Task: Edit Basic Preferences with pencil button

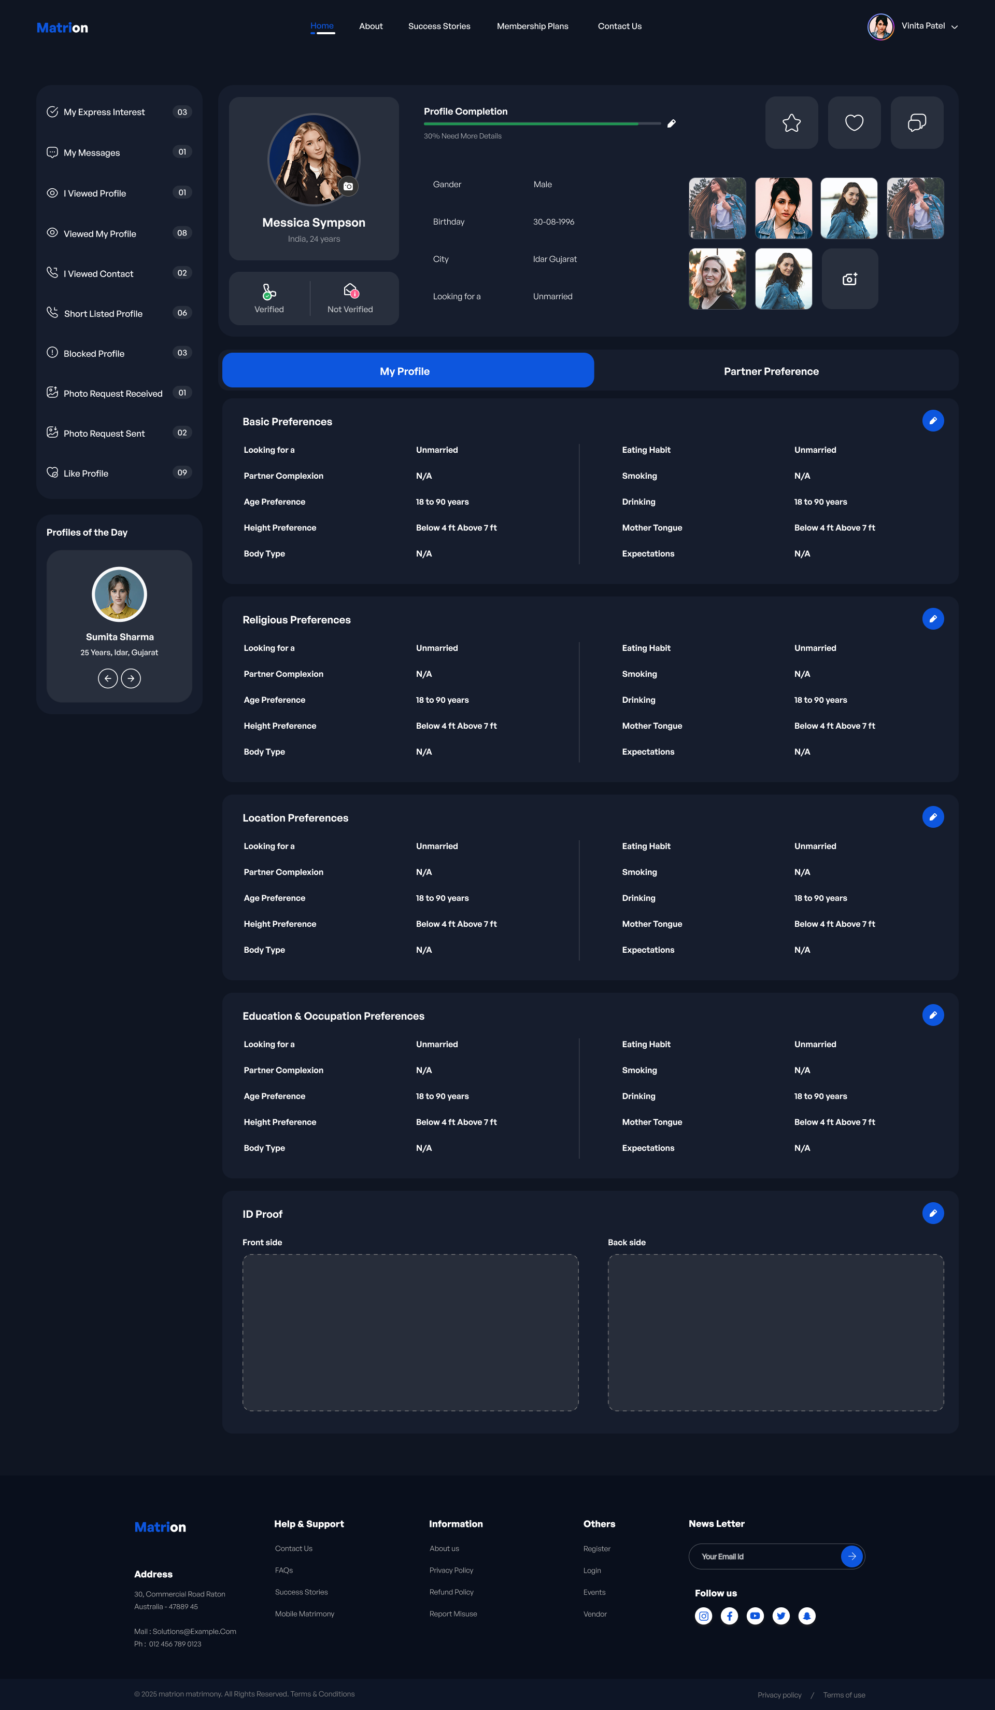Action: pos(933,421)
